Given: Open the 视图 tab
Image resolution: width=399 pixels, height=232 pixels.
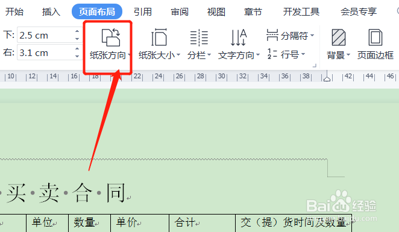Looking at the screenshot, I should point(216,11).
